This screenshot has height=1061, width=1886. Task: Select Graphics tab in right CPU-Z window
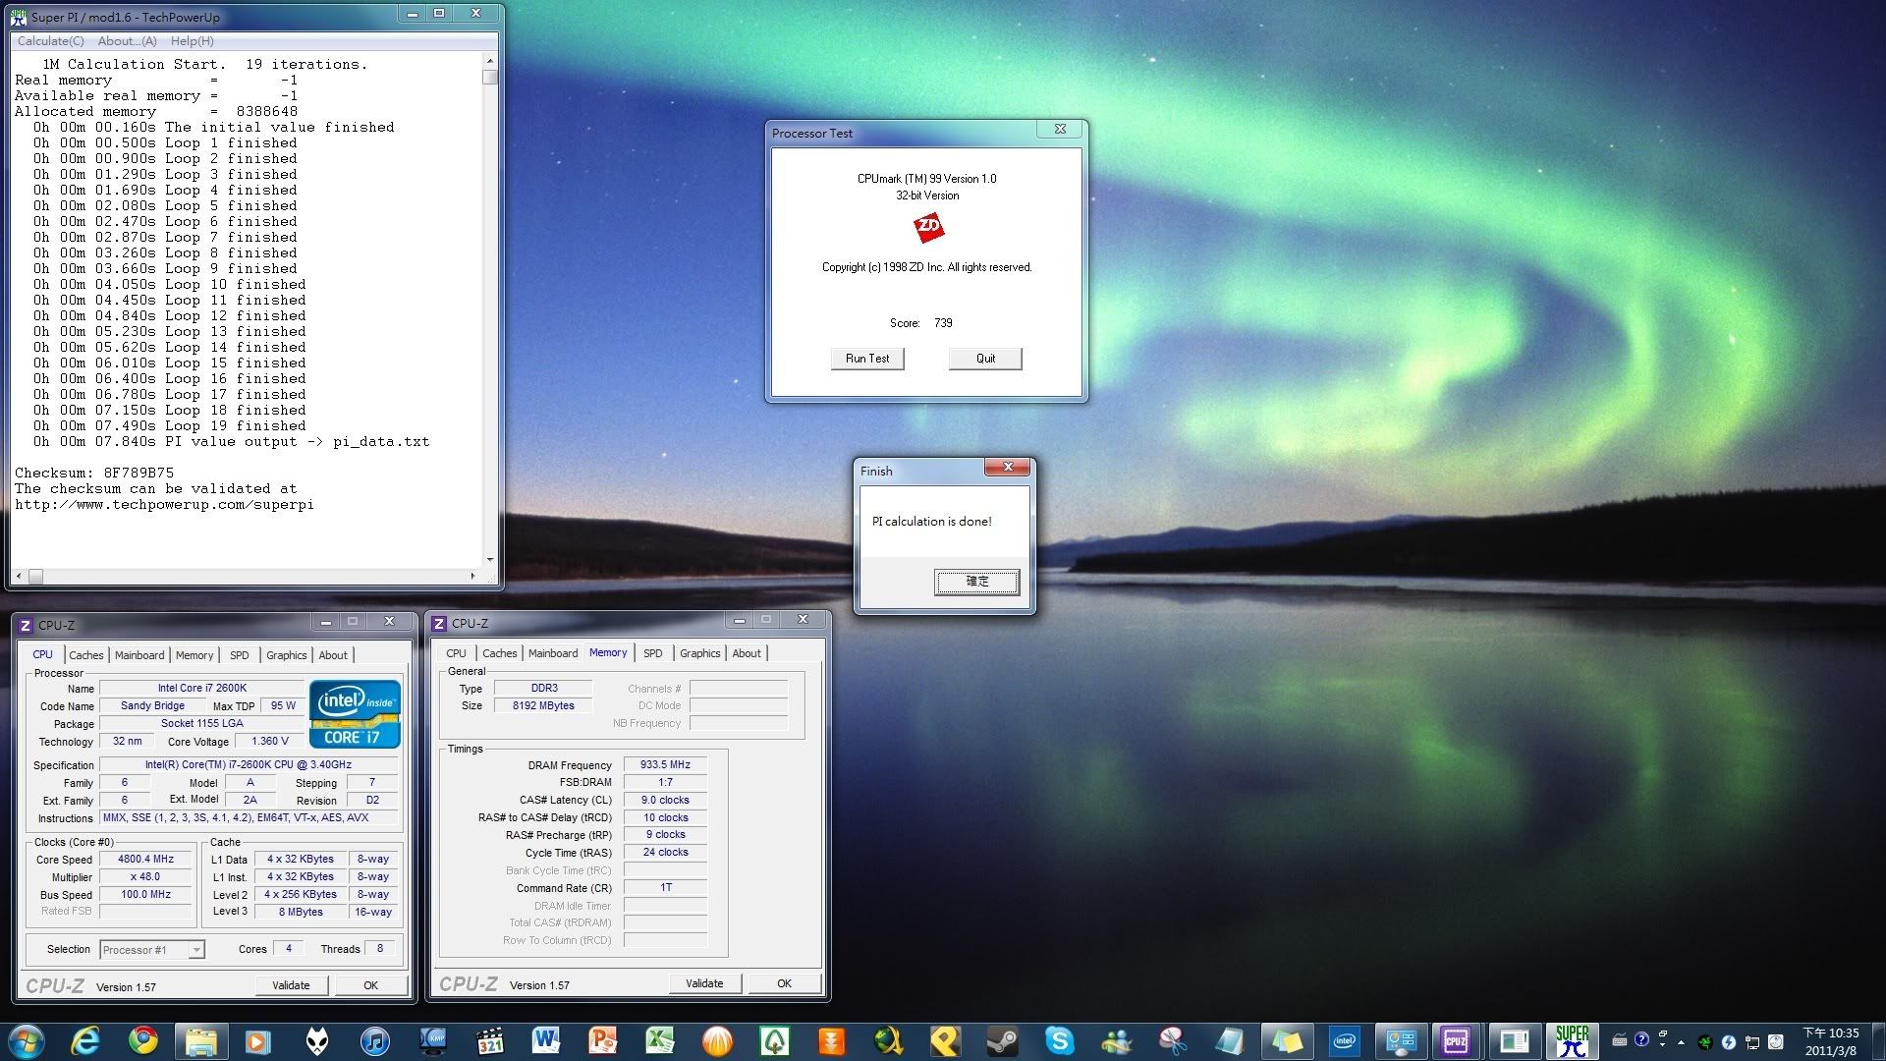tap(699, 653)
